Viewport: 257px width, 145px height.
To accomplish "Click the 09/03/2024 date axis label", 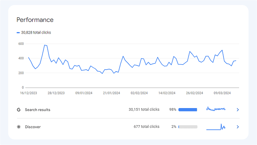I will (x=222, y=93).
